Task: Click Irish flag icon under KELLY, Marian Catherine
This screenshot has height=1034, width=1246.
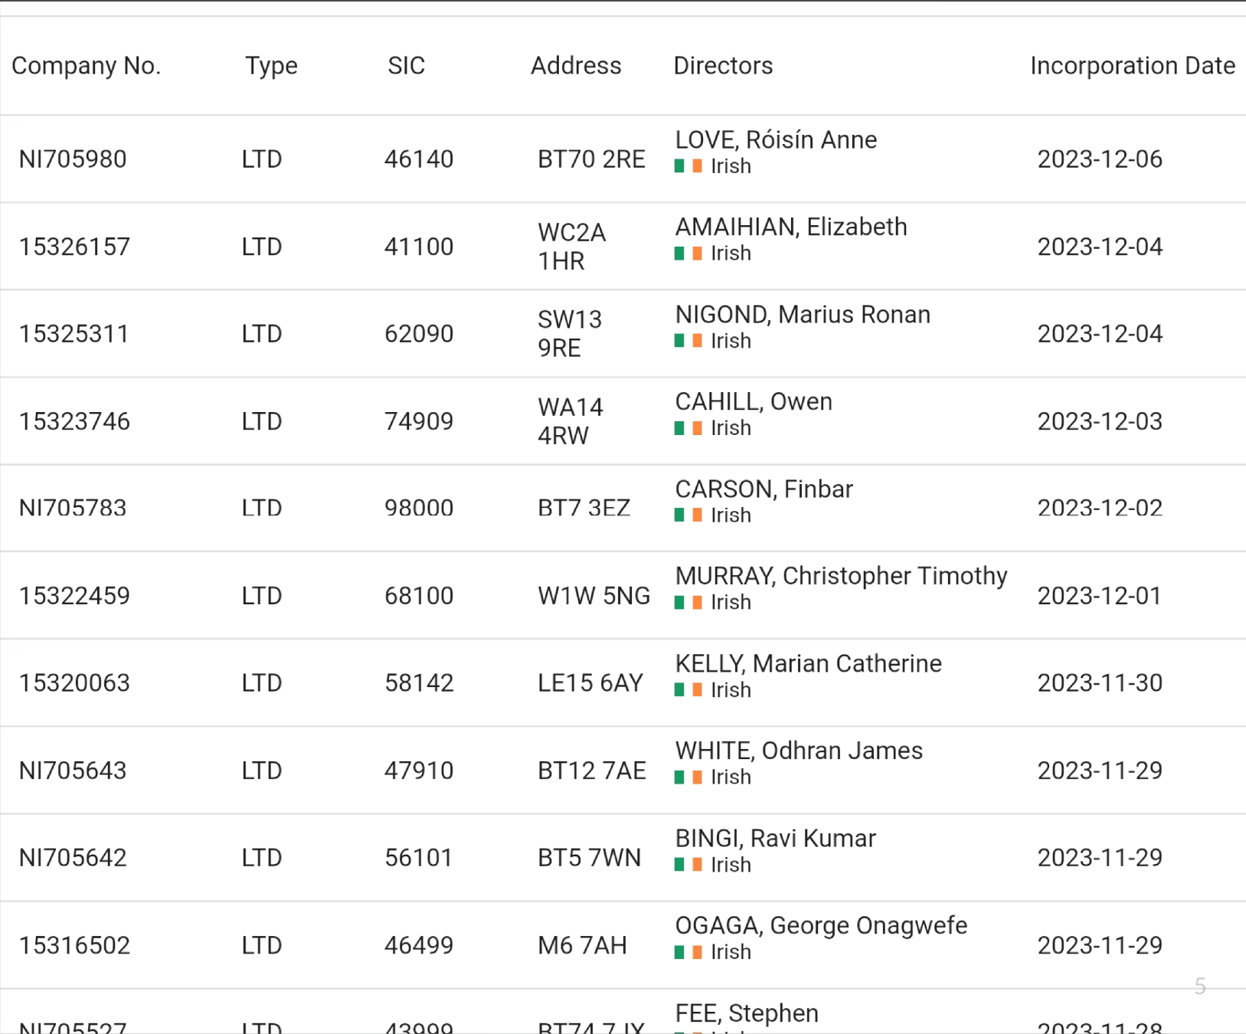Action: (688, 690)
